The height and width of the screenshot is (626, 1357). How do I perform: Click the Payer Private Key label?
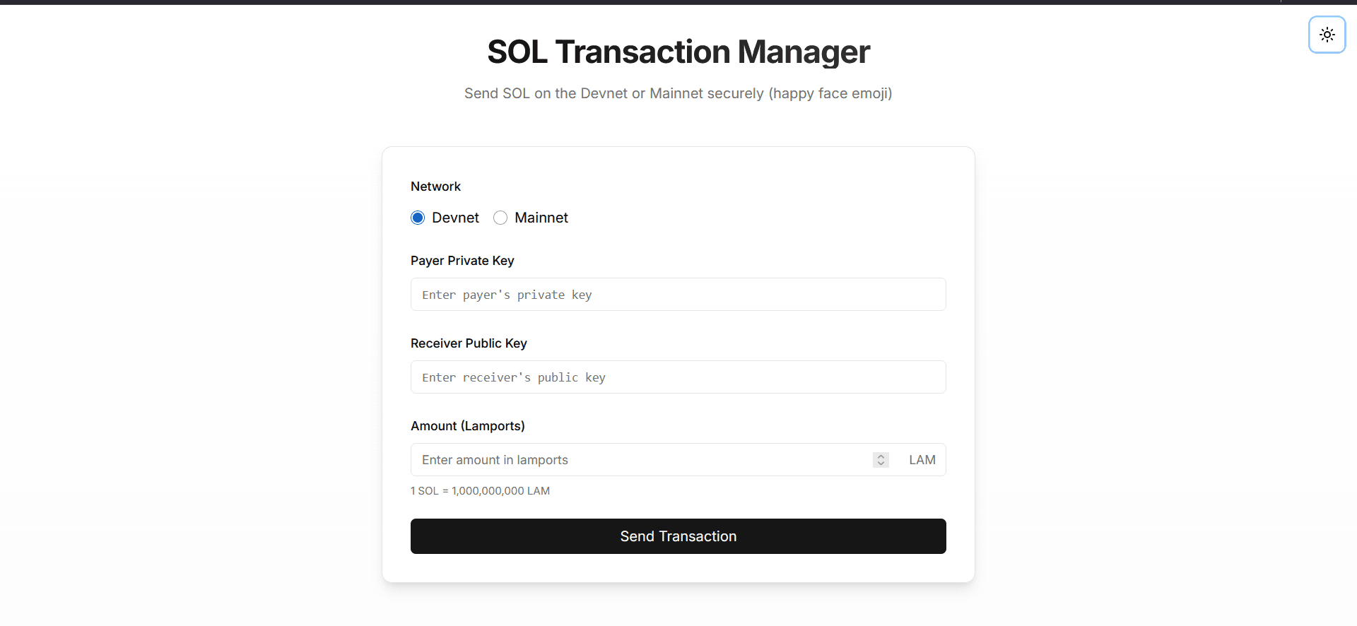pos(462,261)
